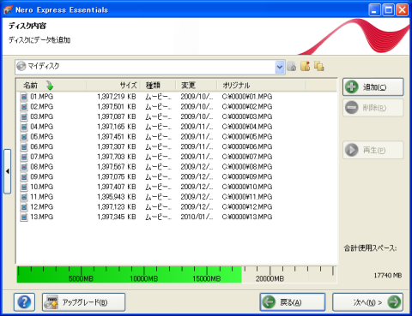Select file 12.MPG in the list

42,206
